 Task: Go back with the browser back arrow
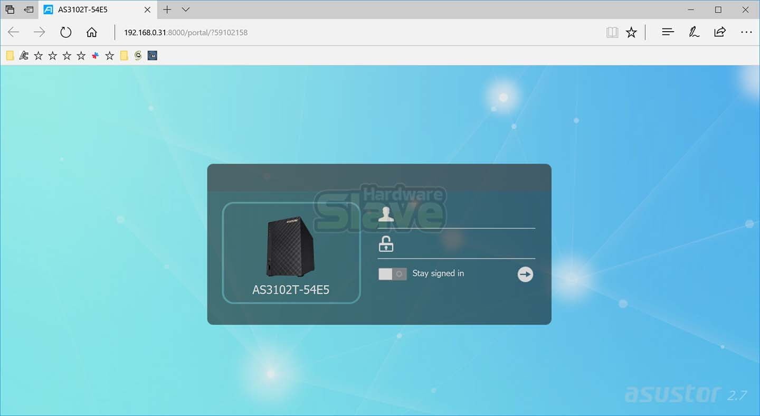pos(14,32)
